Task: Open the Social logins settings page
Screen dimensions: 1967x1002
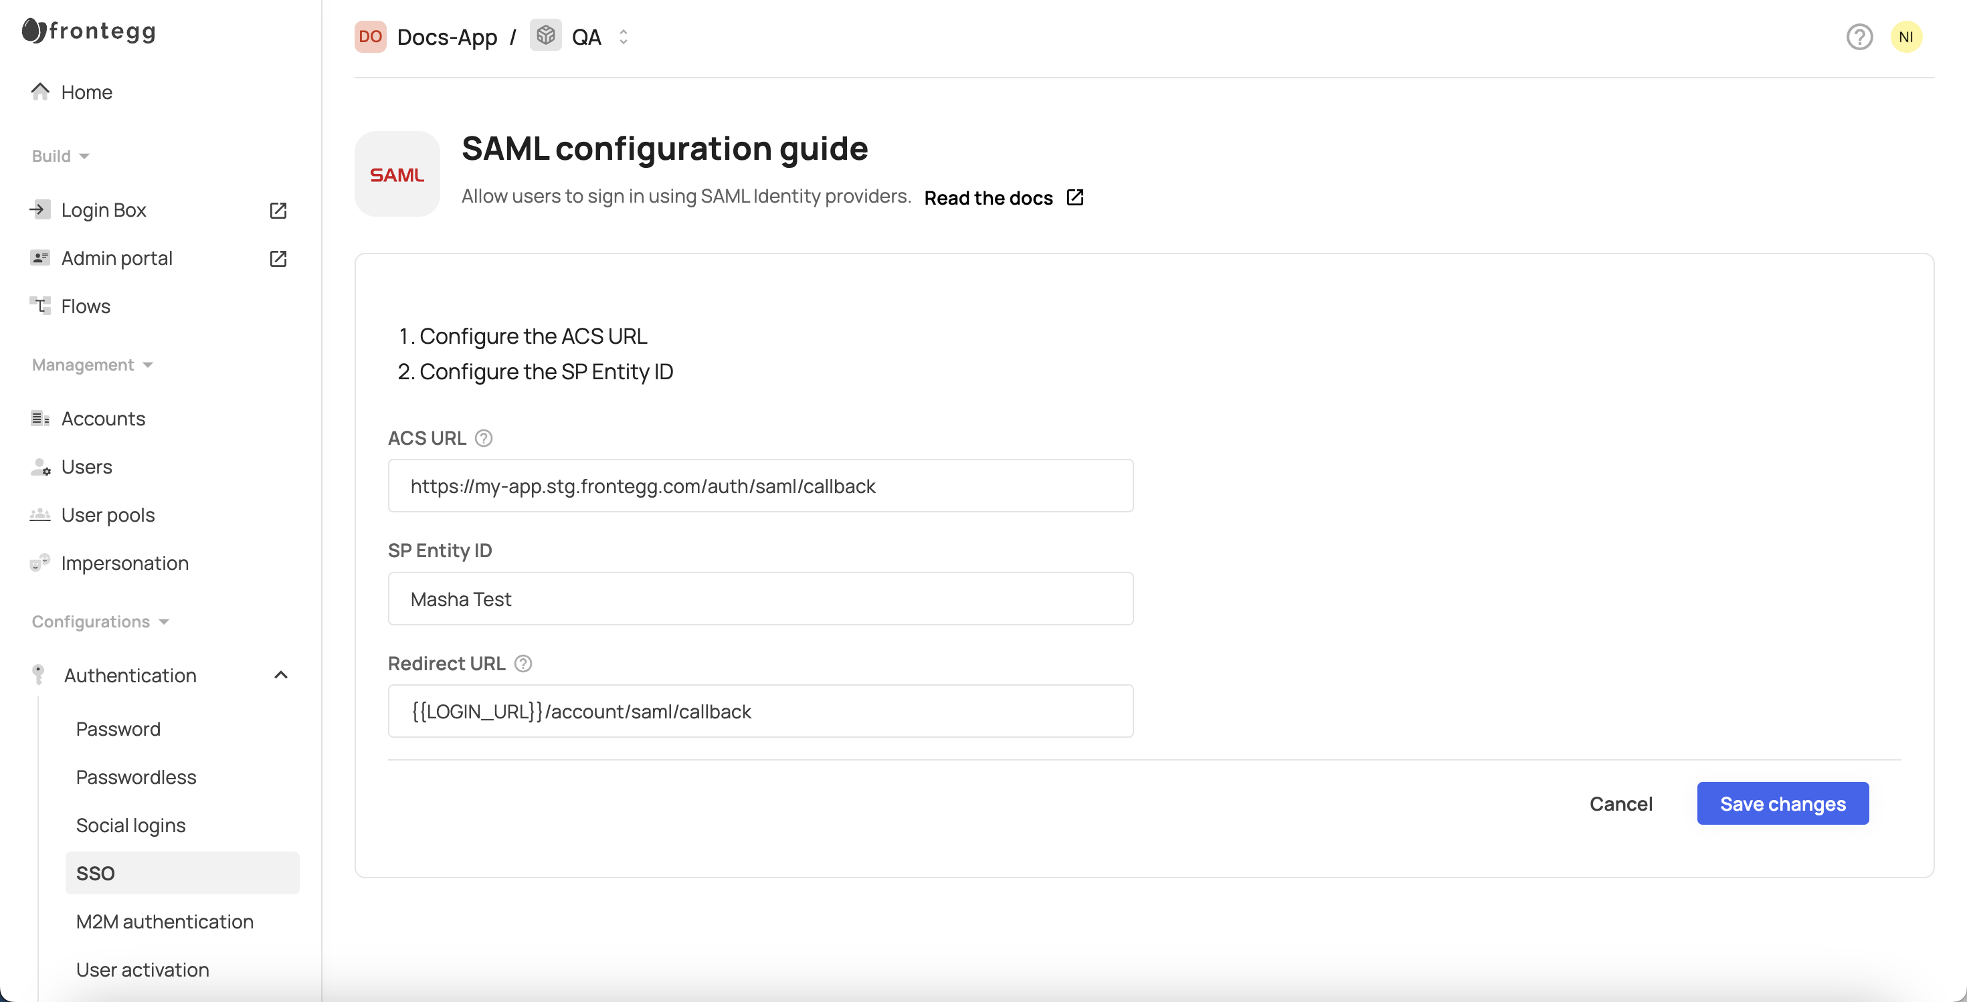Action: [x=130, y=825]
